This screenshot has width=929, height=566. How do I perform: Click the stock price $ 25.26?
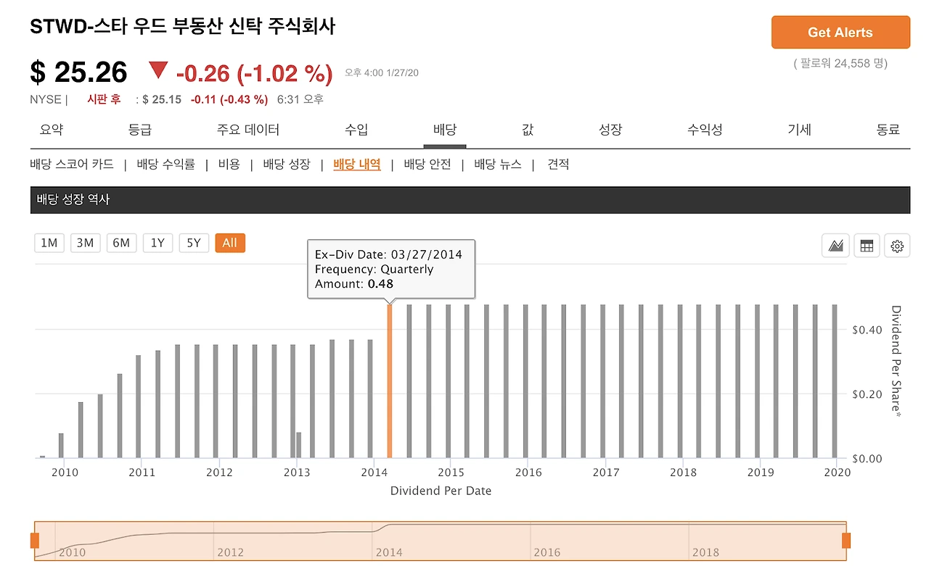[x=78, y=72]
